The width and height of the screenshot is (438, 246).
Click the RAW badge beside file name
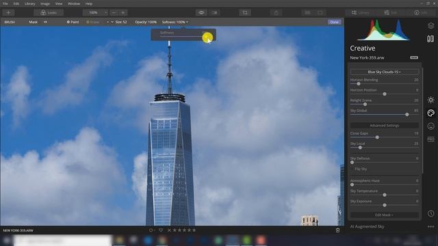(x=414, y=57)
